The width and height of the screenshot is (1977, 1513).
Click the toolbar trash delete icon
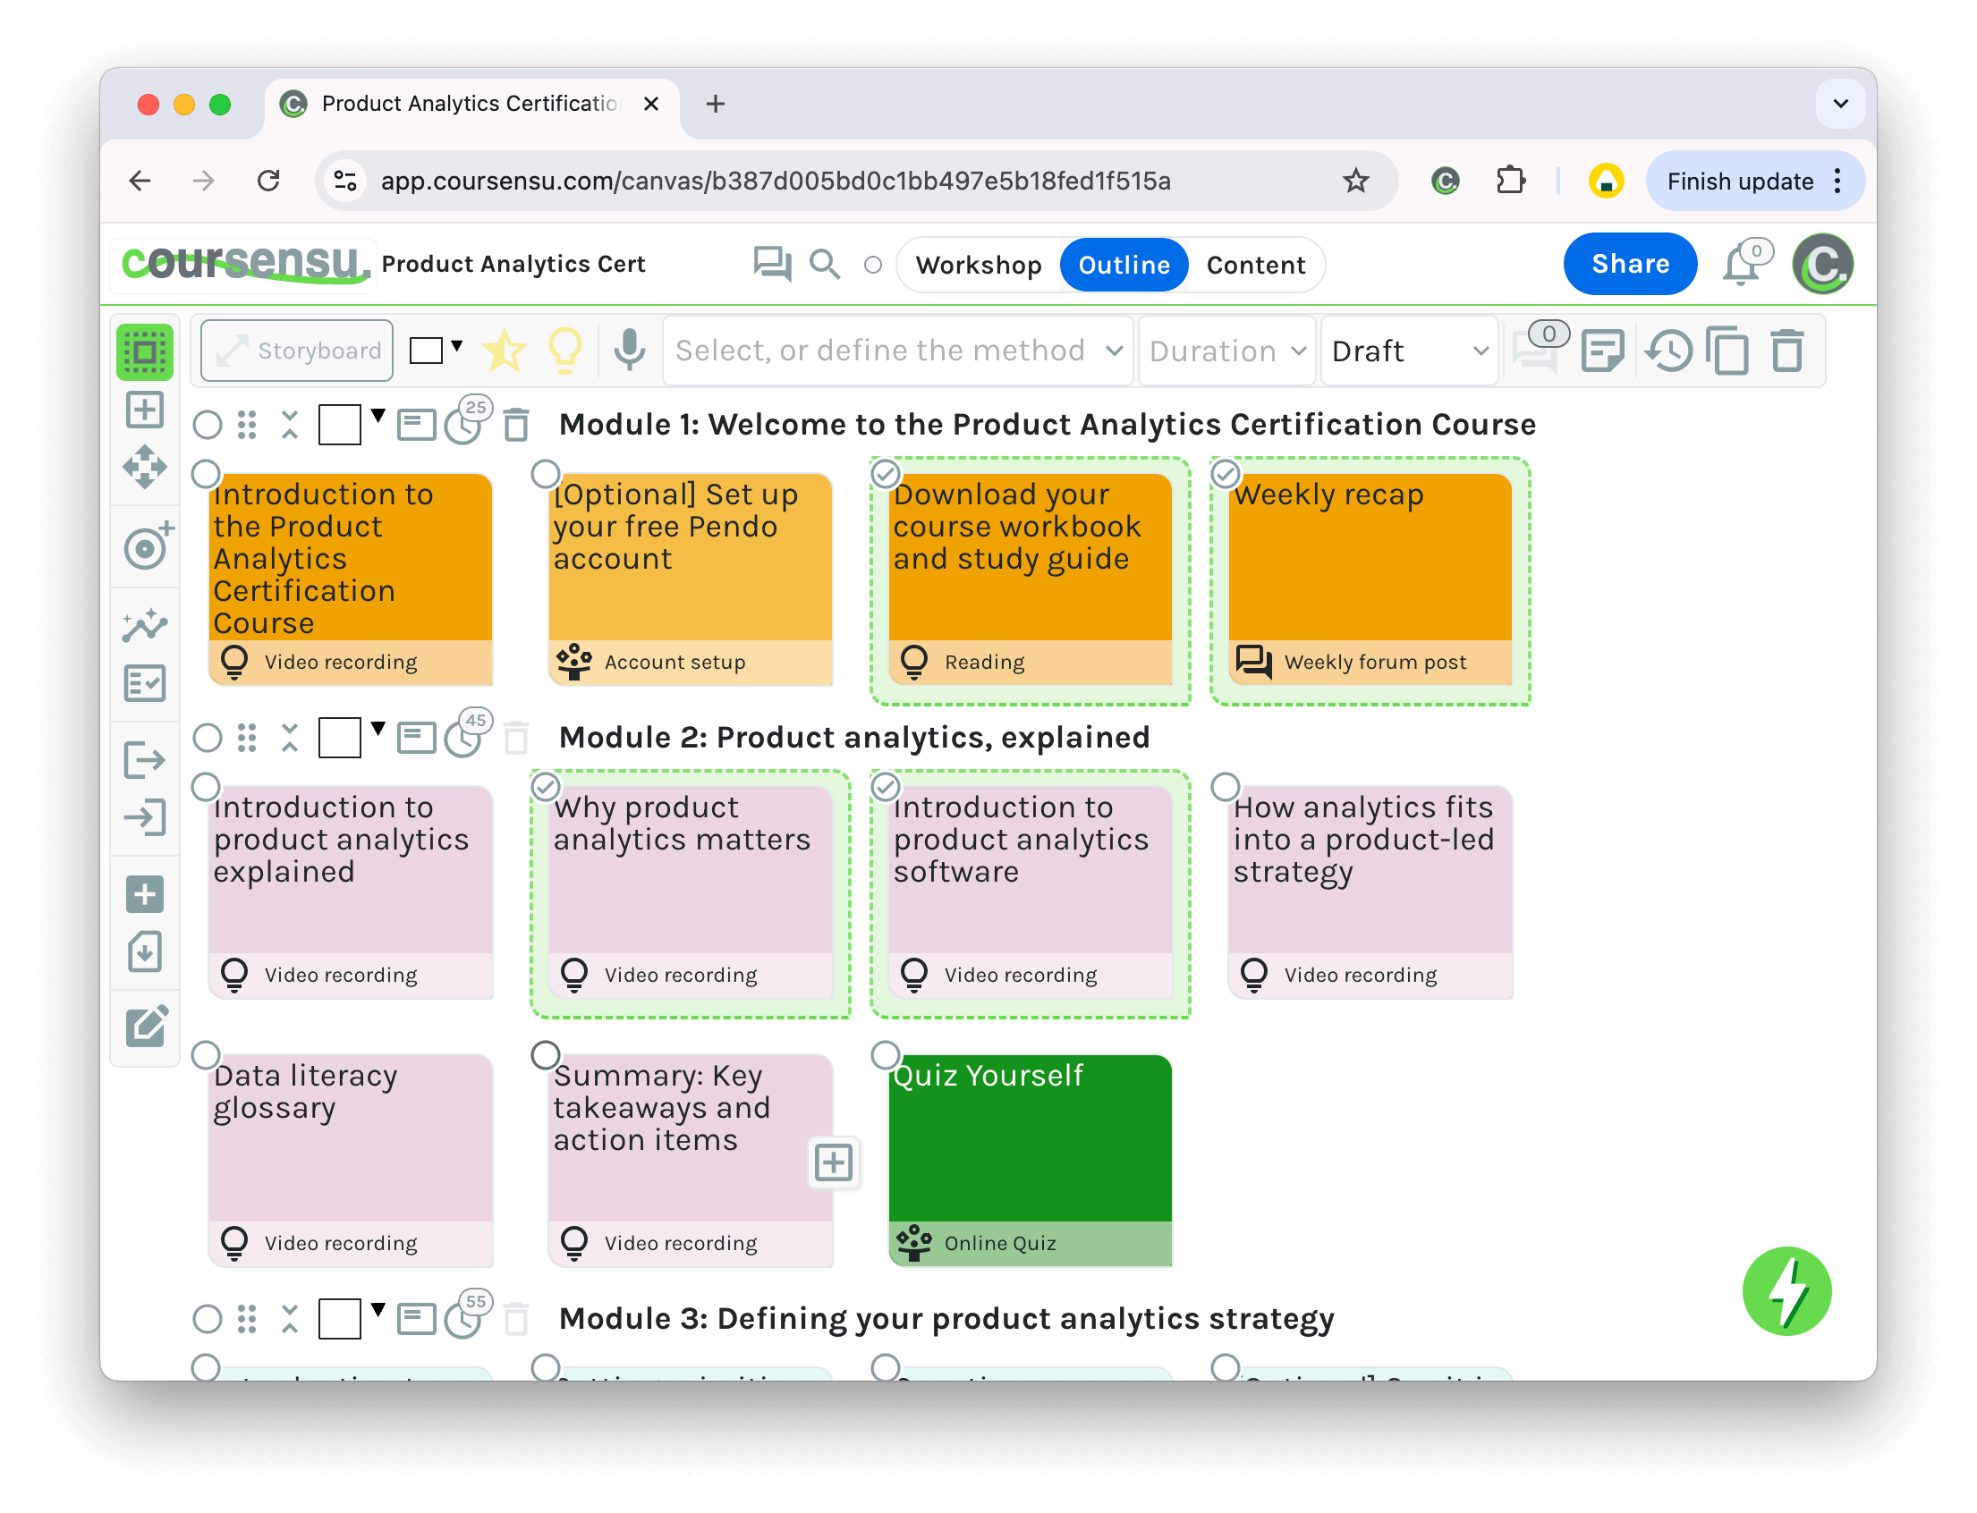[1786, 351]
